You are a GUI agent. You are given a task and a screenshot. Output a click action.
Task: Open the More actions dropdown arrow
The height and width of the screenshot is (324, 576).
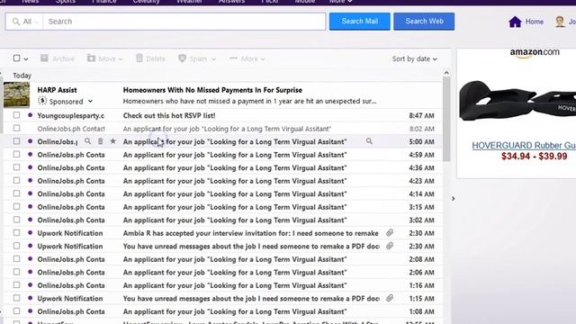(263, 58)
